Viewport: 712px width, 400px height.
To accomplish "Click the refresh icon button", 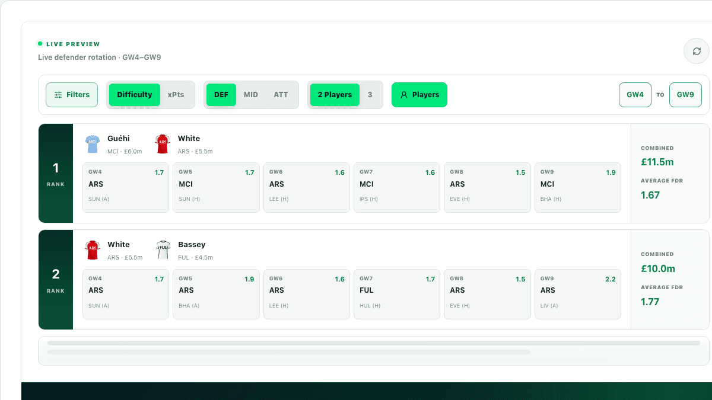I will pyautogui.click(x=697, y=52).
